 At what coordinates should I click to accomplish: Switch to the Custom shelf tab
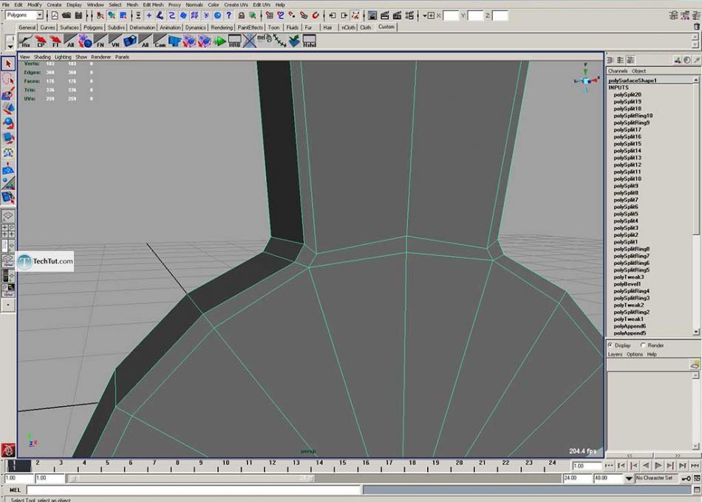tap(386, 27)
